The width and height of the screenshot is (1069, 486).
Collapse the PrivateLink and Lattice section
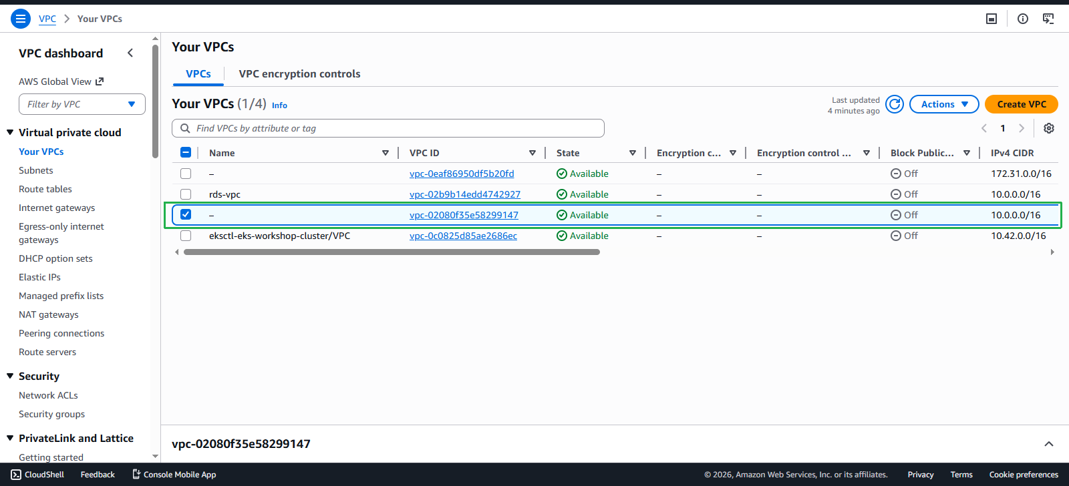10,438
